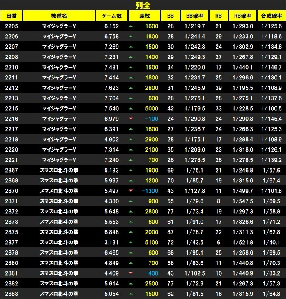
Task: Click the ゲーム数 column header
Action: [x=111, y=16]
